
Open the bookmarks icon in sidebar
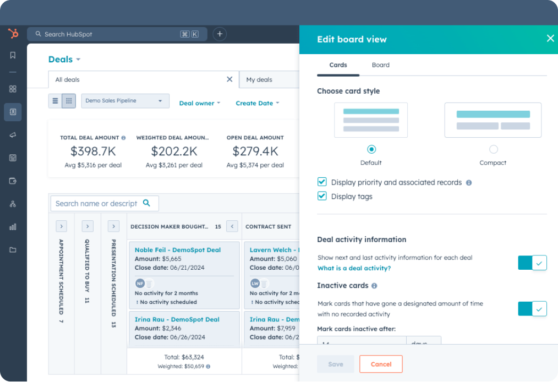click(13, 55)
